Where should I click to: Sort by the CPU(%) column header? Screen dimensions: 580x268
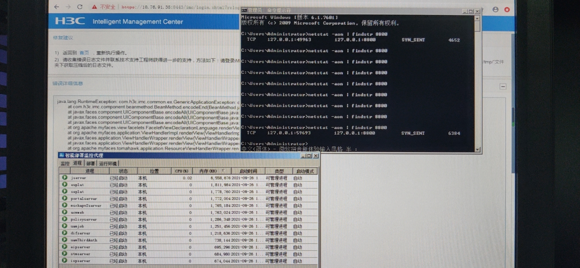coord(182,171)
